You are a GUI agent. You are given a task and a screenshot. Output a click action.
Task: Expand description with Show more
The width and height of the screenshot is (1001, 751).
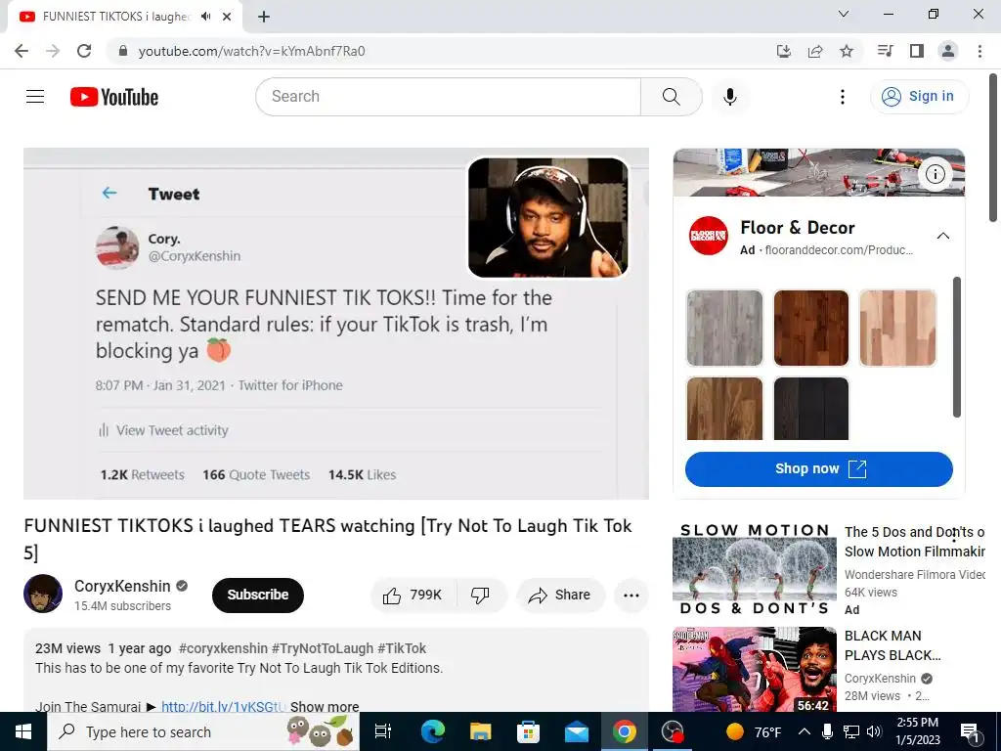pyautogui.click(x=325, y=706)
